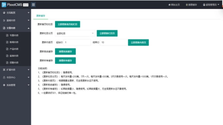Click the 基础内容 sidebar icon
Image resolution: width=223 pixels, height=125 pixels.
(x=4, y=20)
